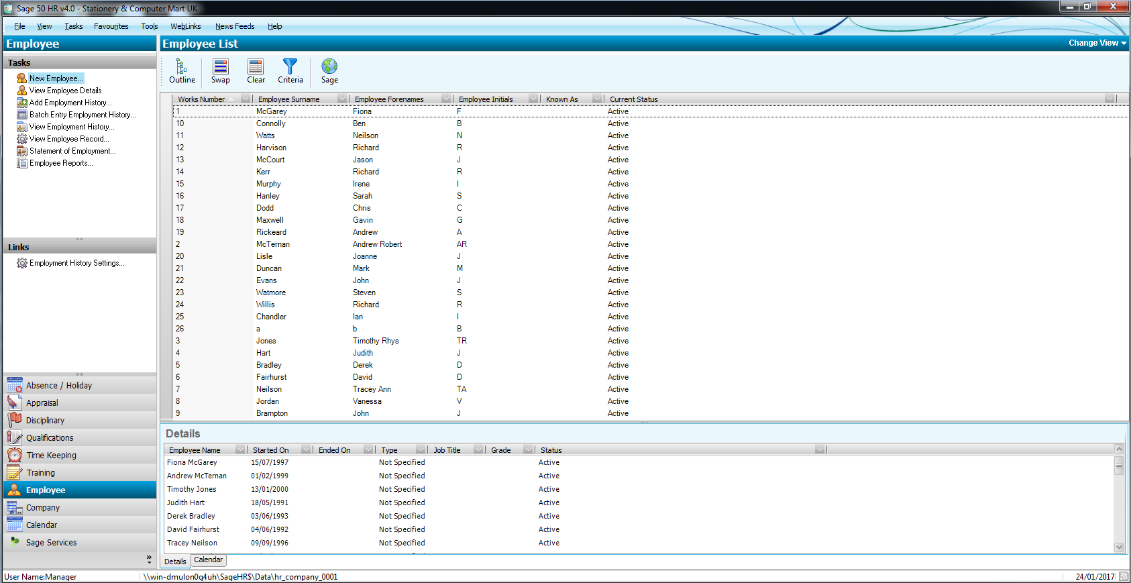This screenshot has width=1131, height=583.
Task: Select the McTernan surname cell
Action: coord(273,244)
